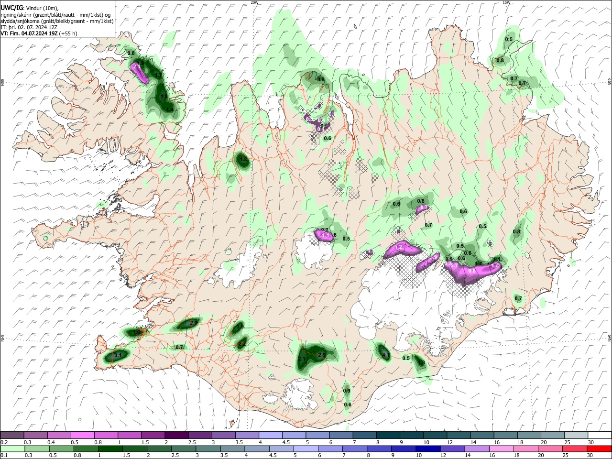Click the '4.1' rainfall value on the map
The height and width of the screenshot is (459, 612).
[386, 355]
